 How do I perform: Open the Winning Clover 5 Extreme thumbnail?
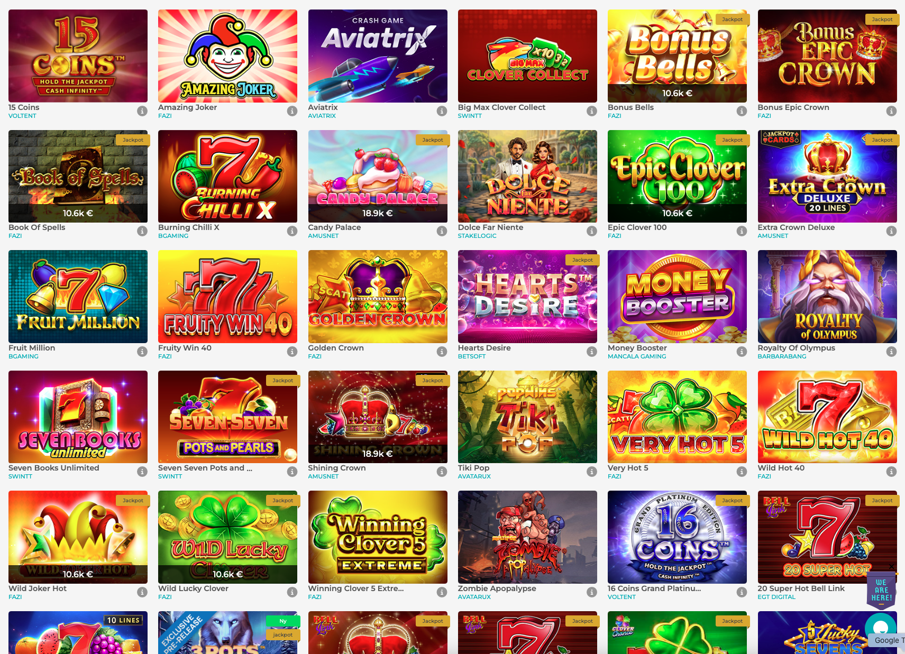[x=378, y=537]
